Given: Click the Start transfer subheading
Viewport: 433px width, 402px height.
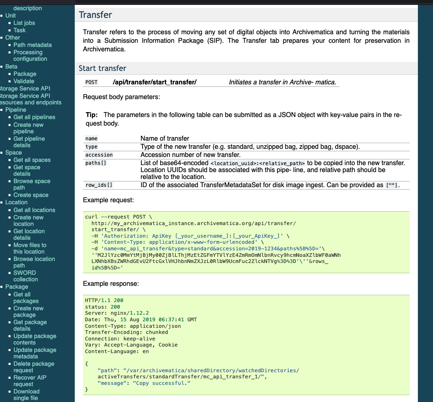Looking at the screenshot, I should pos(103,68).
